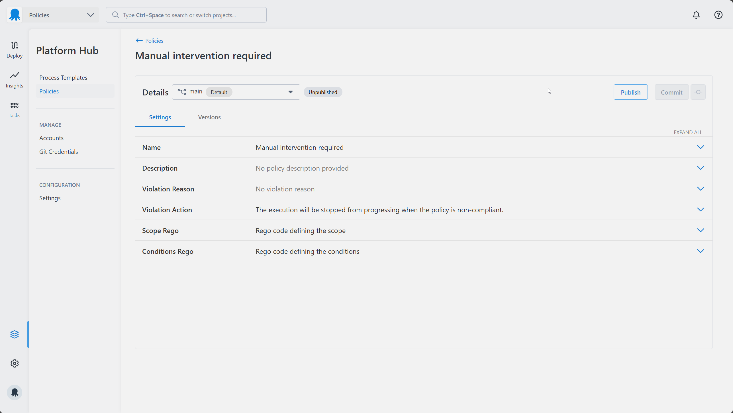Open the help question mark icon
Viewport: 733px width, 413px height.
[x=718, y=15]
